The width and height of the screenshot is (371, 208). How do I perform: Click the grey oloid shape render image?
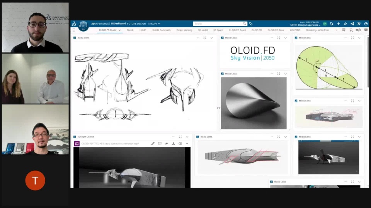click(x=254, y=103)
